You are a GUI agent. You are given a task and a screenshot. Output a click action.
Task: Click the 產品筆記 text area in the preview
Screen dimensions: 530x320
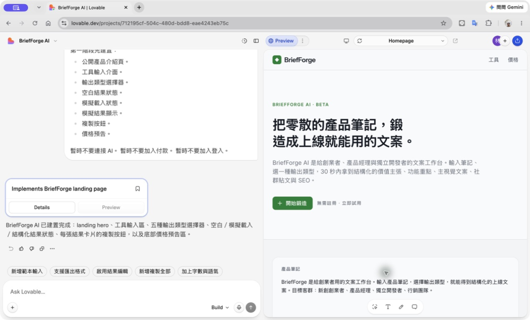395,286
